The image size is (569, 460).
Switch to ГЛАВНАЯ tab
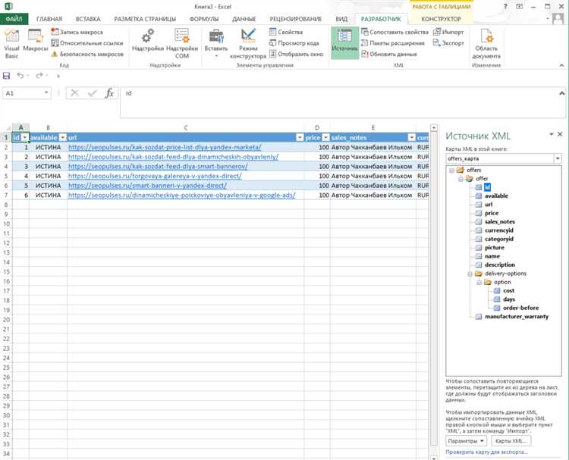pyautogui.click(x=49, y=19)
